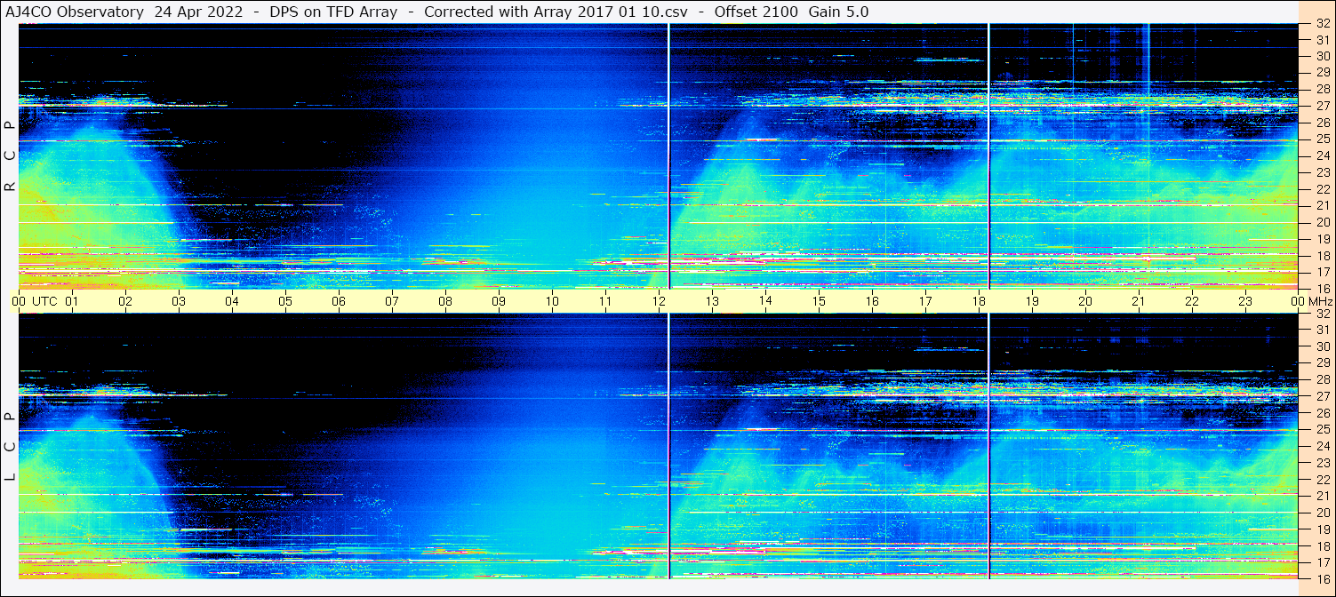1336x597 pixels.
Task: Select hour 10 on the UTC time axis
Action: click(x=552, y=301)
